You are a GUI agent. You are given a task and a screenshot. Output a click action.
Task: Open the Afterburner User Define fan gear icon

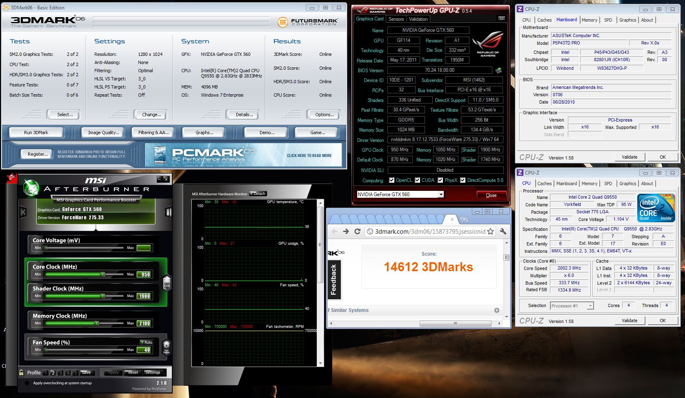[x=167, y=347]
